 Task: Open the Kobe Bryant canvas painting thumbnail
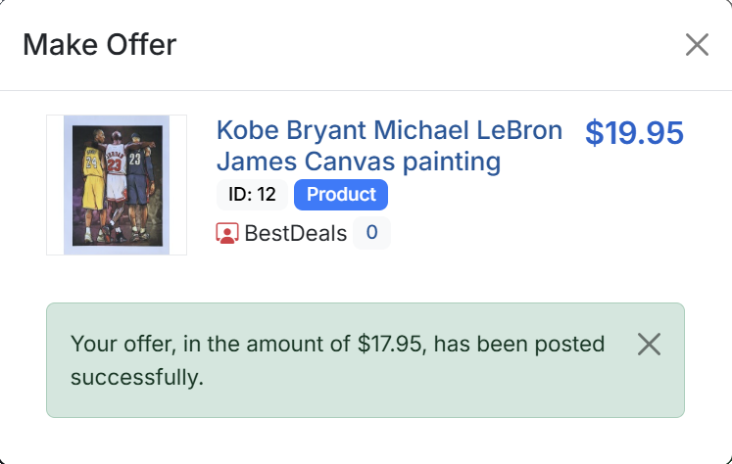coord(117,185)
